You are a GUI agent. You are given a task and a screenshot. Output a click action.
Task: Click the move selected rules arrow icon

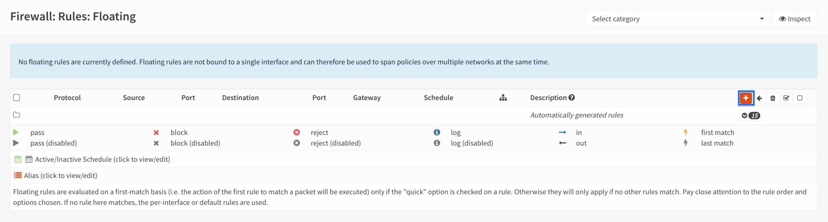click(759, 98)
